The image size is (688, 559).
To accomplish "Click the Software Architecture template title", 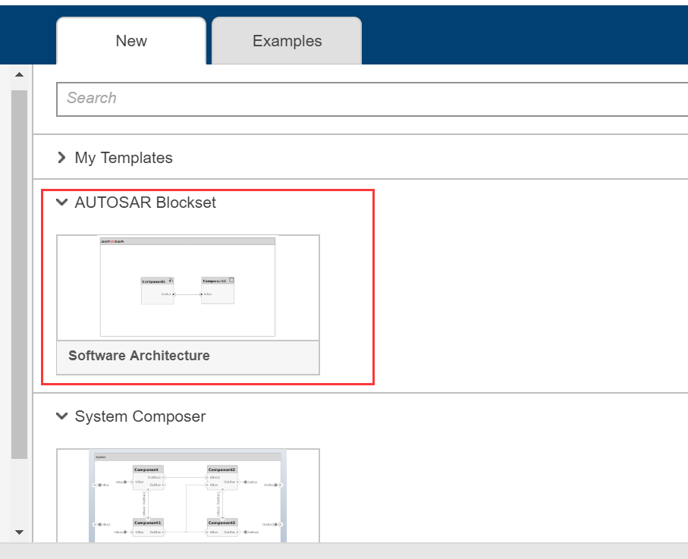I will [138, 355].
